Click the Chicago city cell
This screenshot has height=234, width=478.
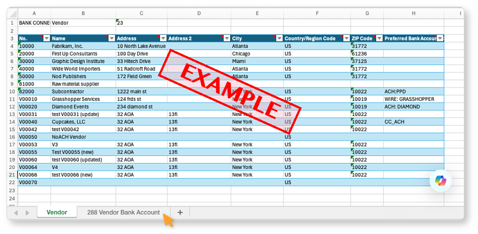[x=257, y=53]
